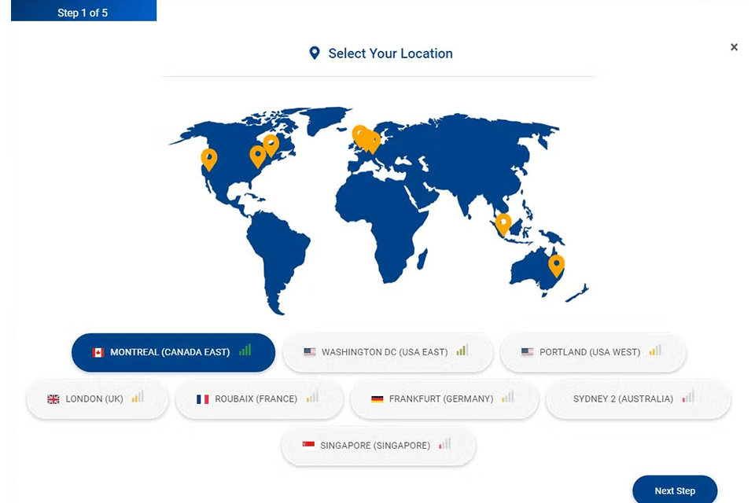
Task: Click the location pin icon in header
Action: coord(315,53)
